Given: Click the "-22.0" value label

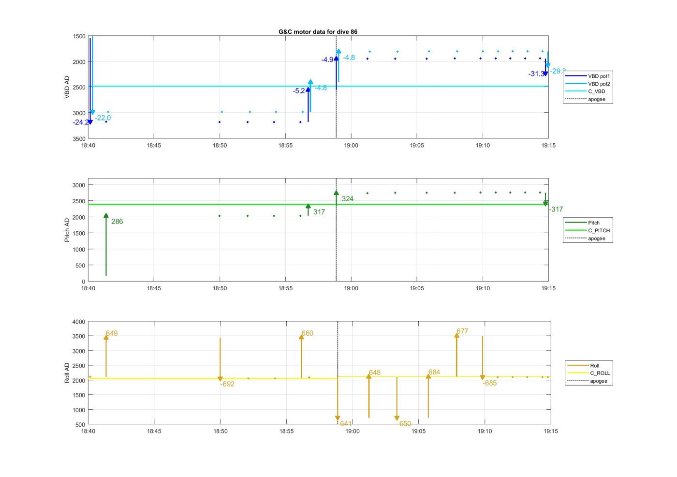Looking at the screenshot, I should 103,118.
